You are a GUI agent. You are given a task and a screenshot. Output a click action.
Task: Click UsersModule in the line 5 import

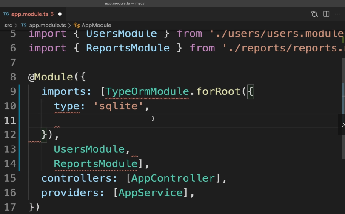click(122, 34)
